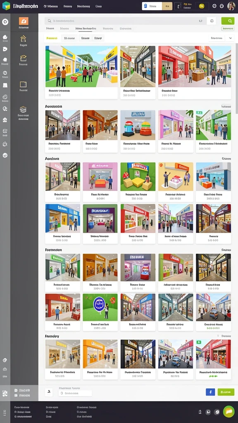
Task: Click the blue Facebook share button
Action: pos(210,392)
